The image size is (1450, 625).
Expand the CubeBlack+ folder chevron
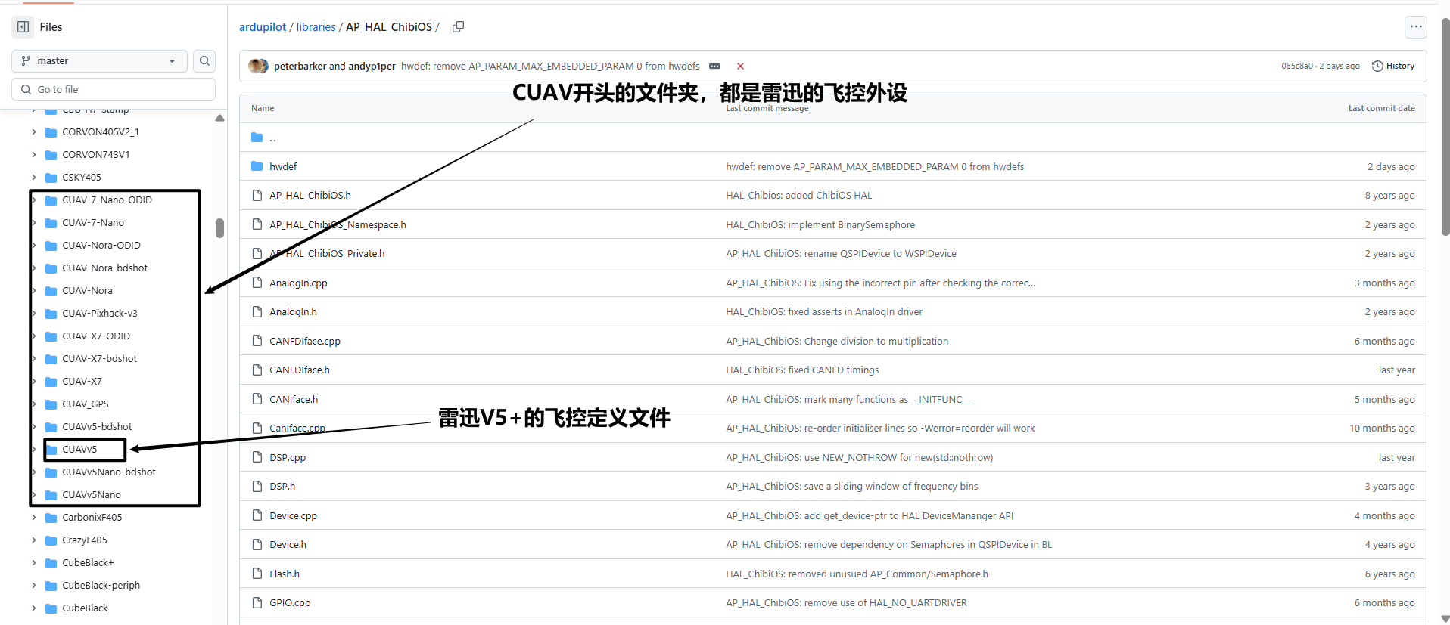34,563
